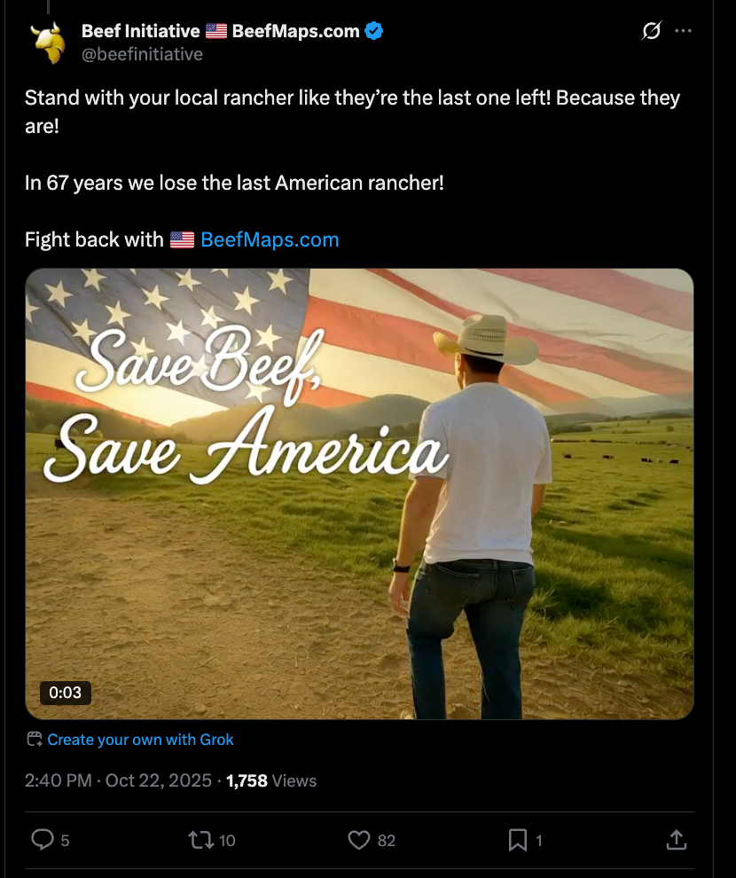Screen dimensions: 736x878
Task: Click the 82 likes count
Action: [x=387, y=841]
